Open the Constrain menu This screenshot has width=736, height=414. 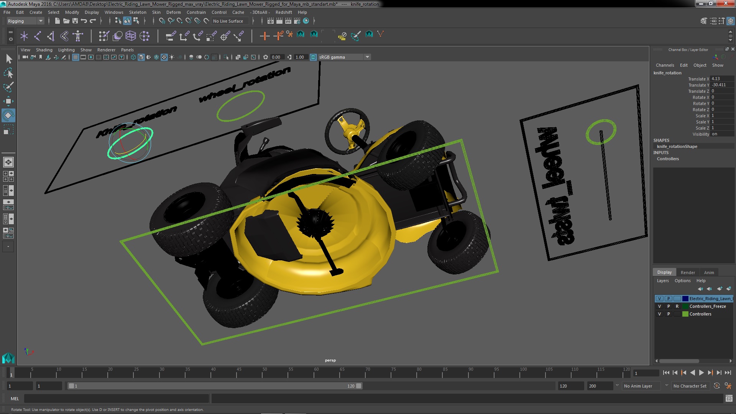196,12
